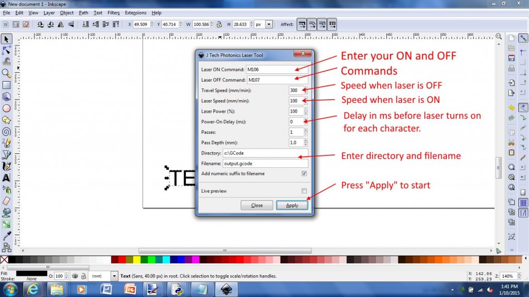
Task: Click the Print document icon
Action: click(x=511, y=69)
